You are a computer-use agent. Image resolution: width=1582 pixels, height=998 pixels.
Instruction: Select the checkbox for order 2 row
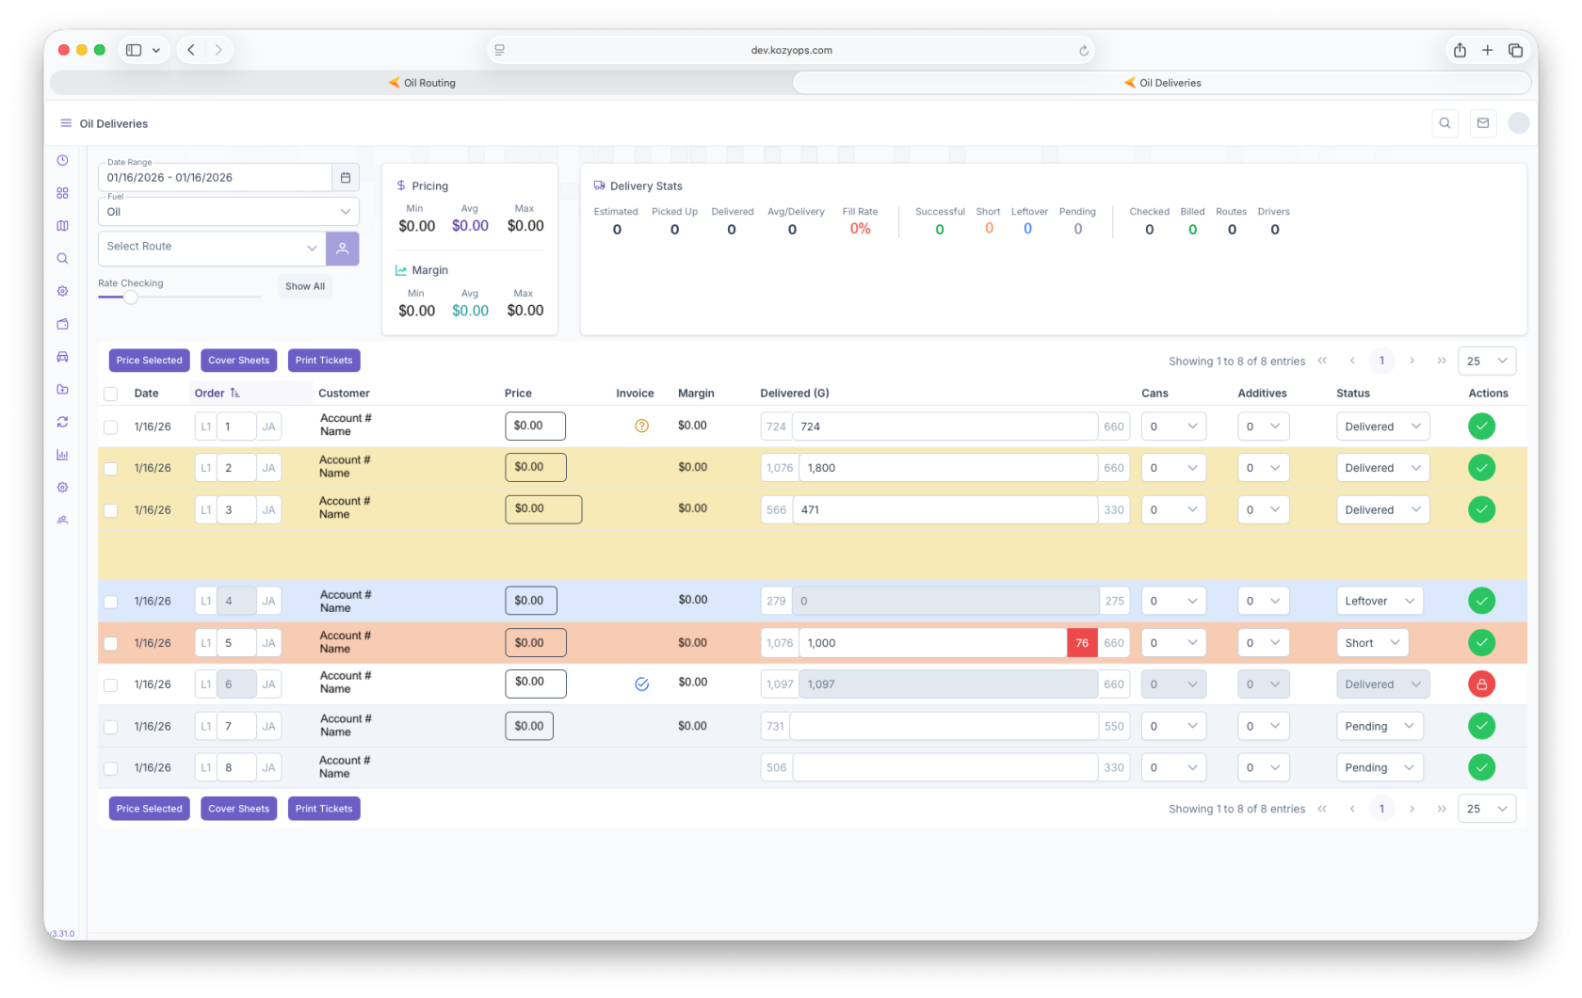[111, 469]
